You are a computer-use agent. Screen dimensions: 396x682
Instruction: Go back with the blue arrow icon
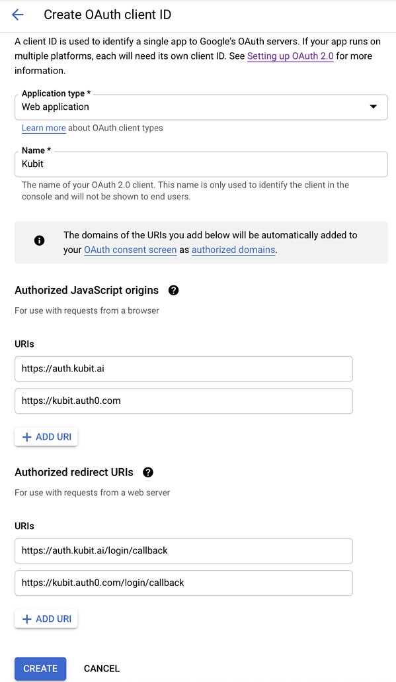point(17,15)
